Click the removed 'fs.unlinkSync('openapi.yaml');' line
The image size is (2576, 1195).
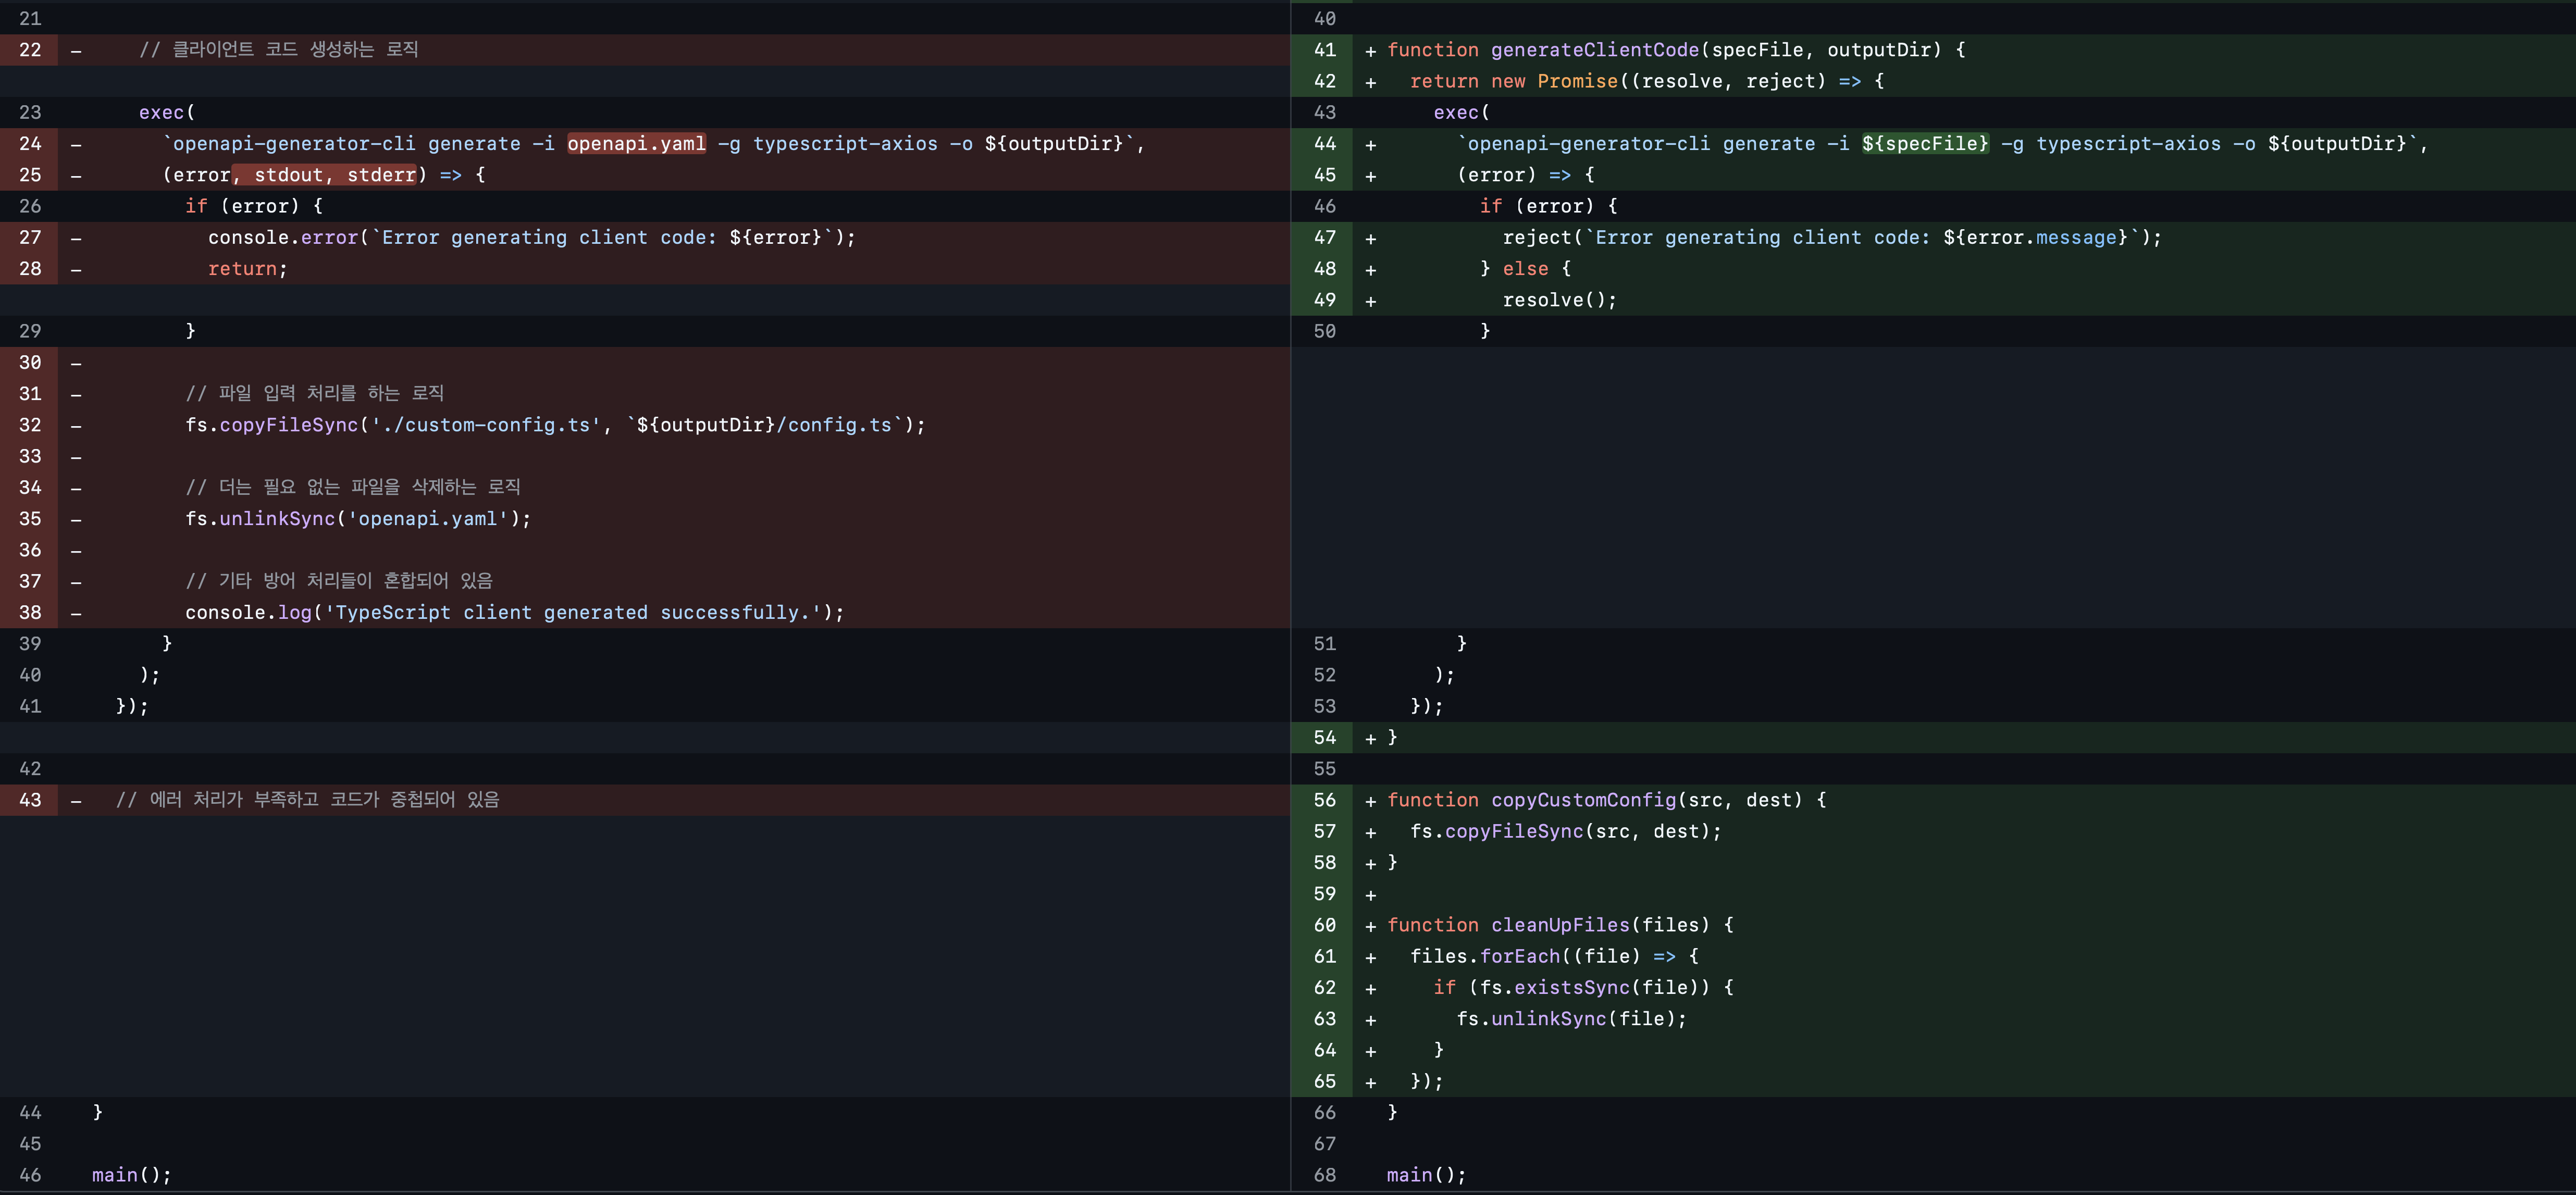[x=358, y=519]
